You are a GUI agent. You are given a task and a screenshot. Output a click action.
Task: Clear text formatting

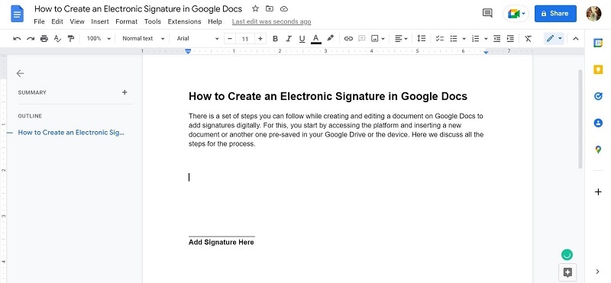(x=528, y=39)
